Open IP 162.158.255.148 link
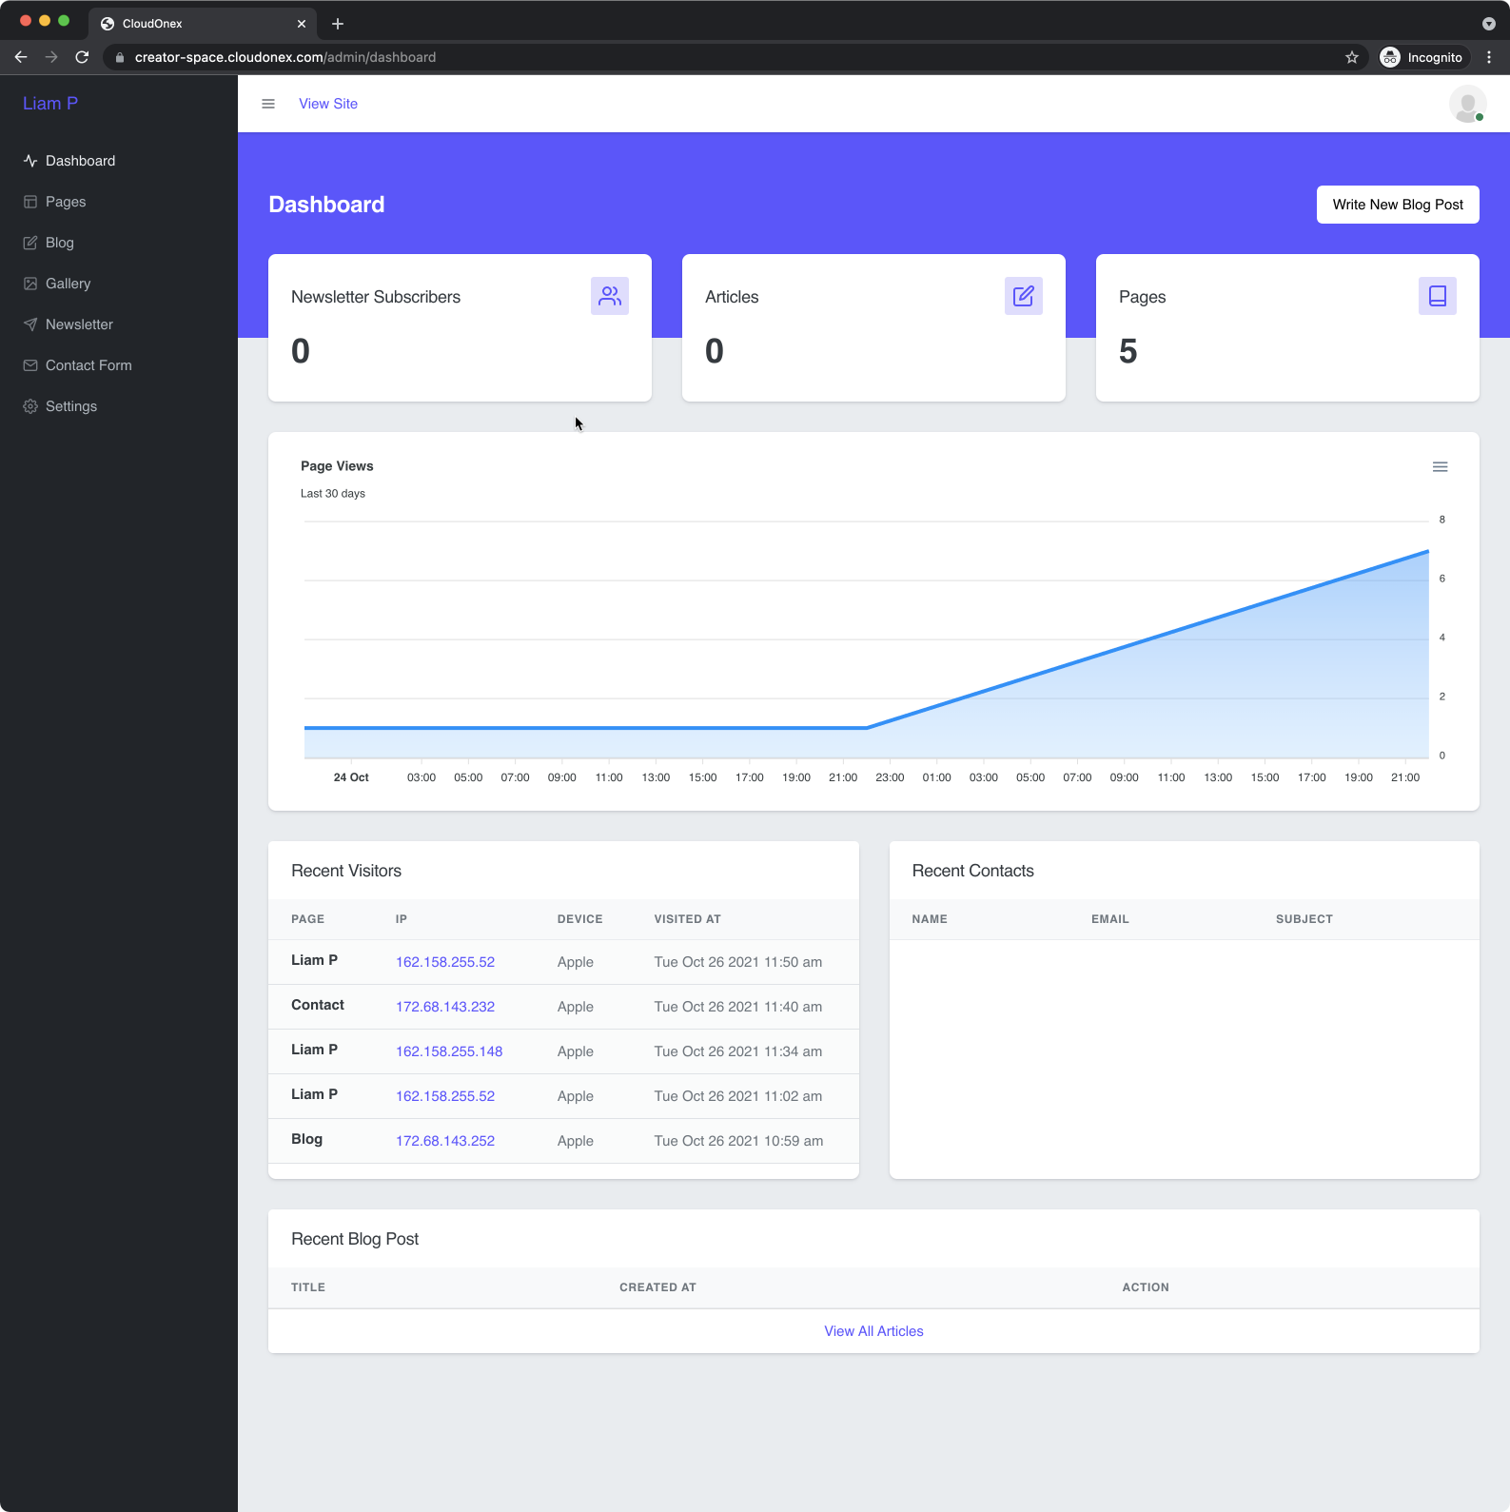The width and height of the screenshot is (1510, 1512). [x=449, y=1051]
